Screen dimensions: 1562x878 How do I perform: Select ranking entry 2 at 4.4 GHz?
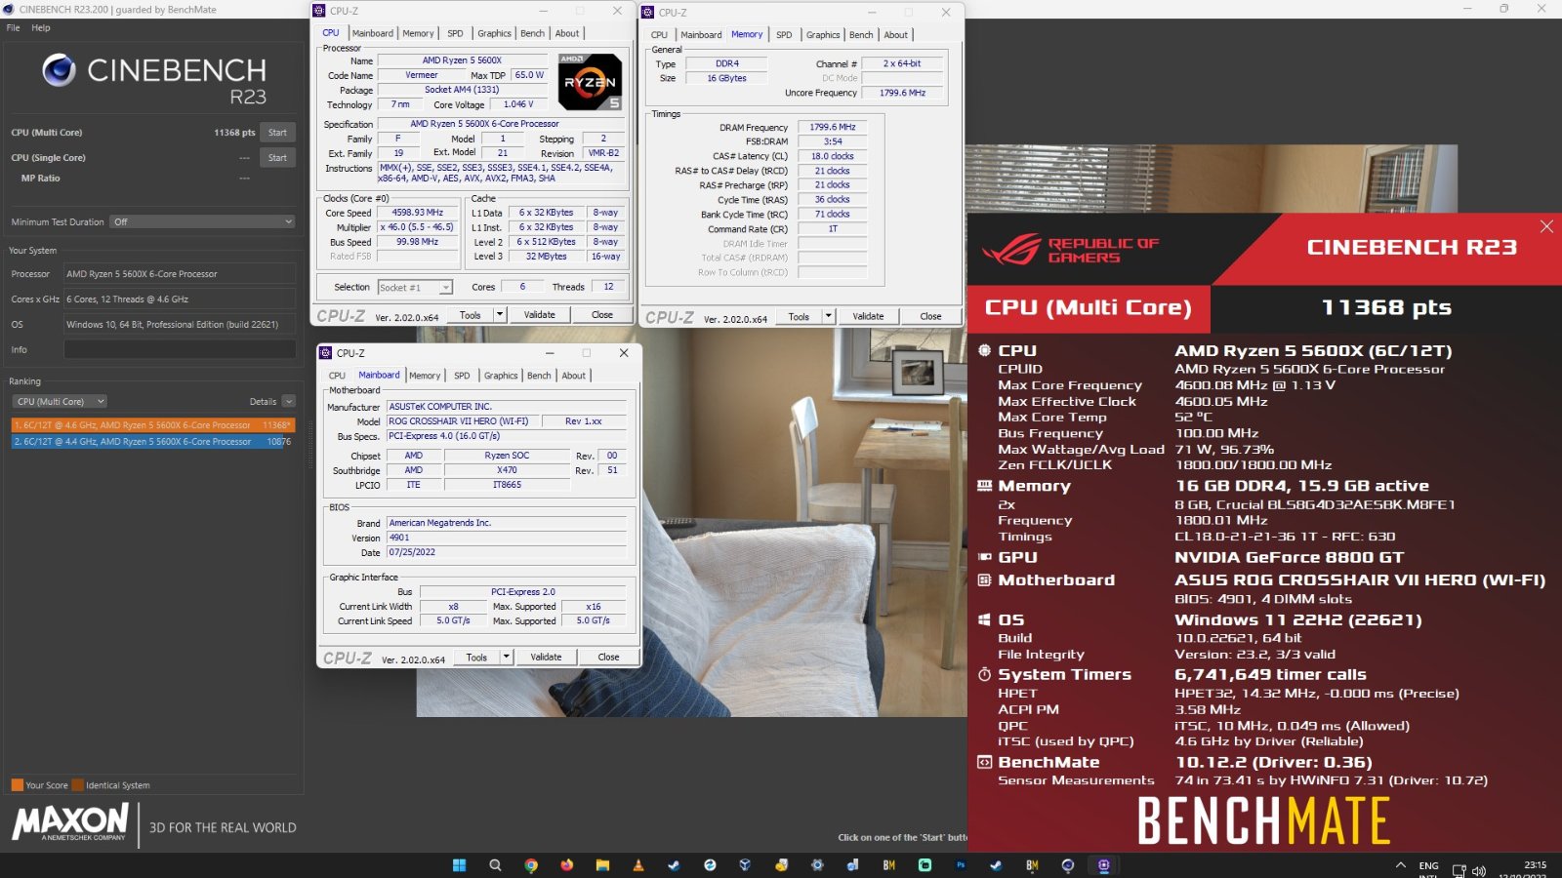click(x=152, y=441)
